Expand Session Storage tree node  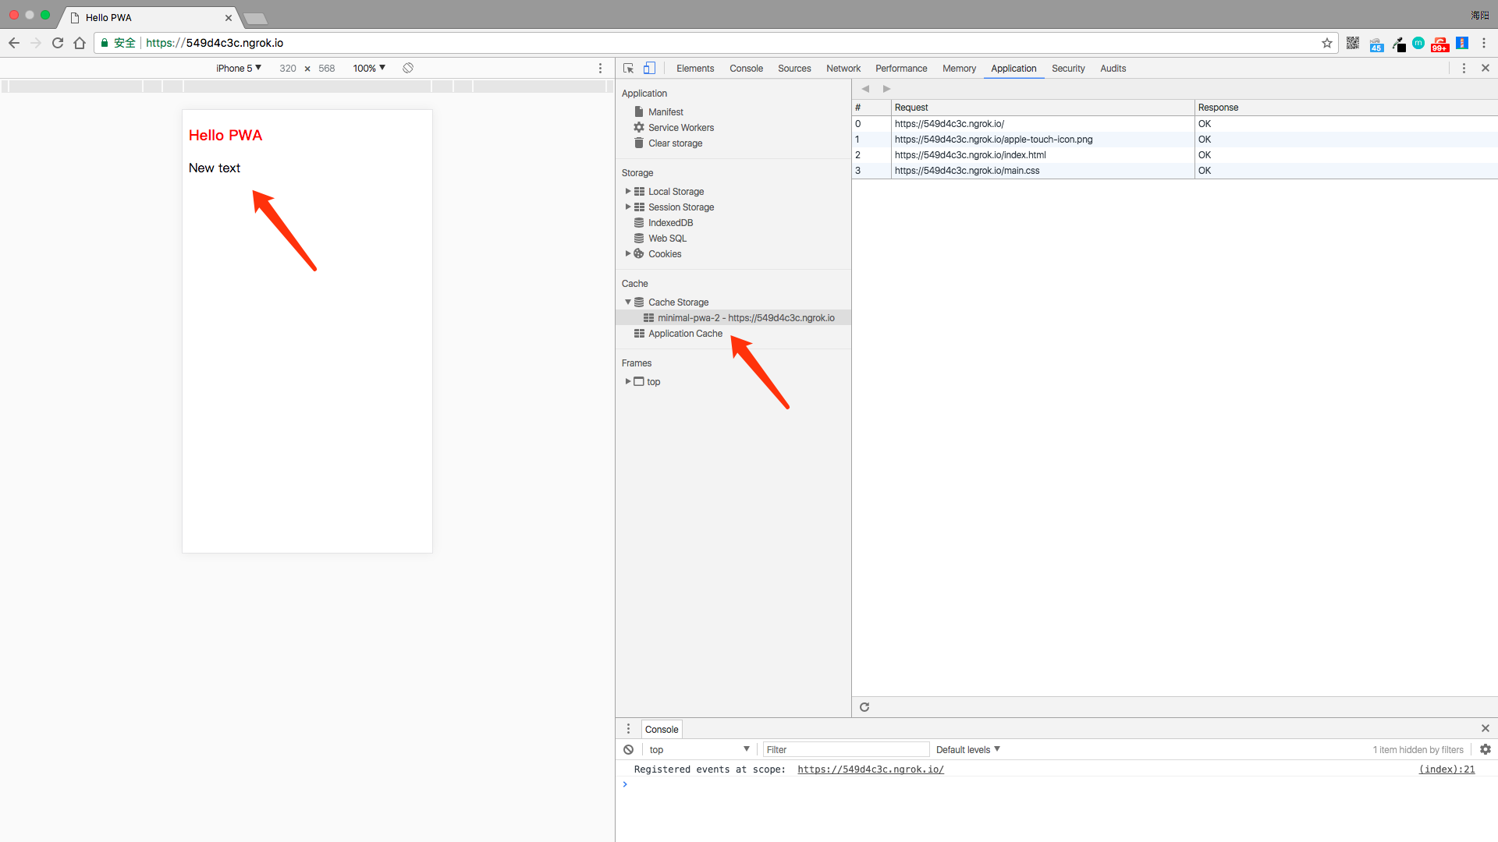(x=628, y=207)
